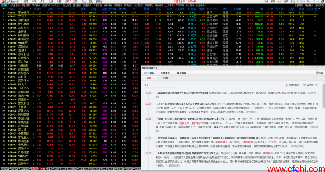Click the 中国重工 link in the 22:33 news item
This screenshot has height=172, width=325.
click(223, 142)
